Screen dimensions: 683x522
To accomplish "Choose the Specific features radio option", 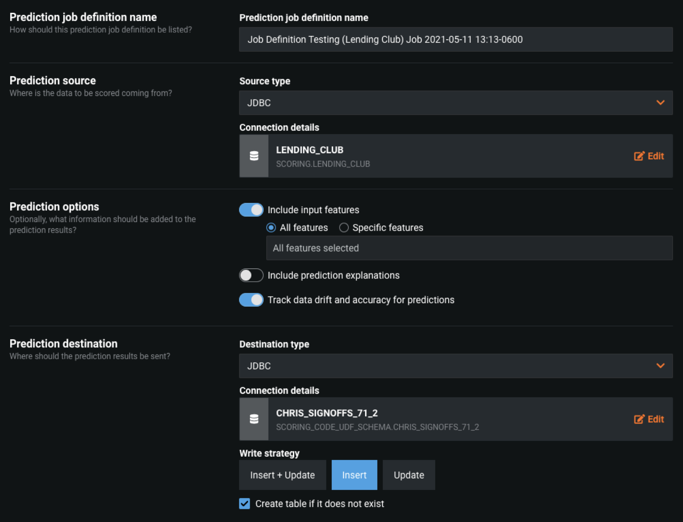I will tap(344, 228).
